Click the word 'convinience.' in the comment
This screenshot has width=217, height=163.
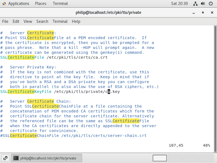(64, 131)
